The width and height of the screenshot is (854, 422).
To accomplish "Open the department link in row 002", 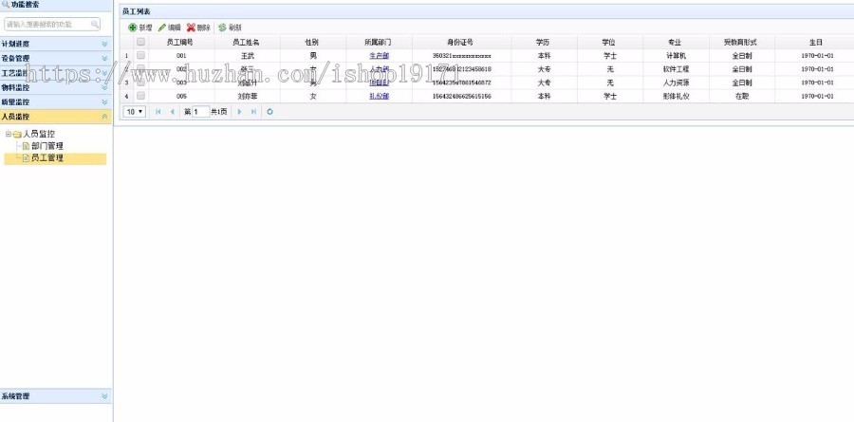I will [x=379, y=69].
